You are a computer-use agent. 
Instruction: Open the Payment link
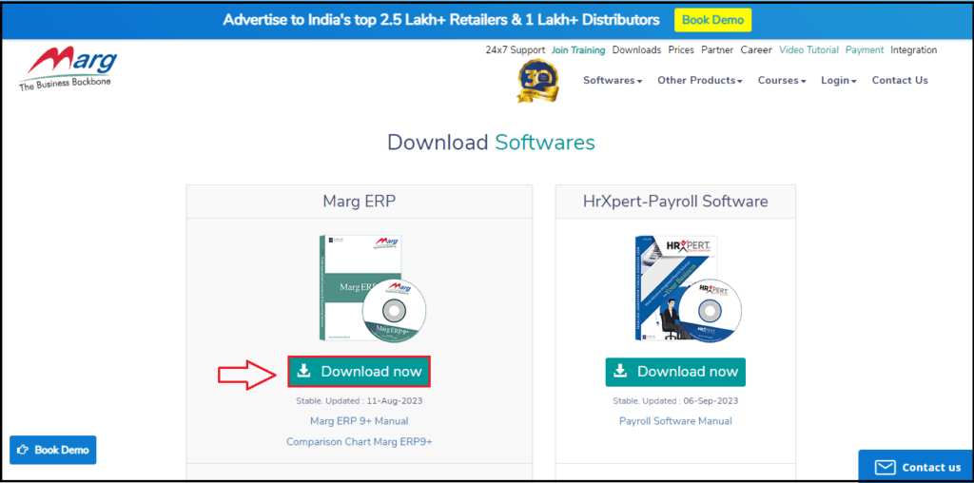865,50
